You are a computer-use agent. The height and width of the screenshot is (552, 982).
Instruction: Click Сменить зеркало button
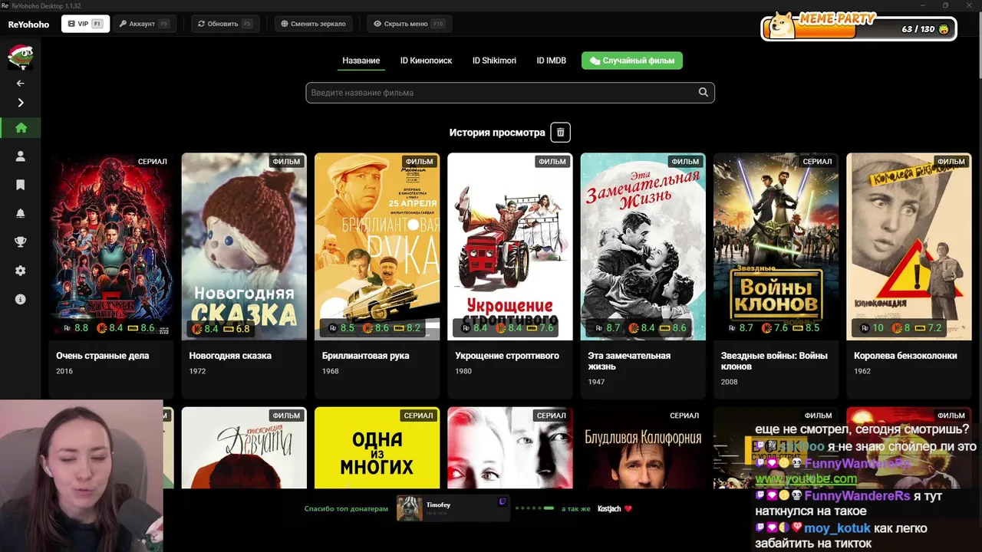pyautogui.click(x=313, y=24)
